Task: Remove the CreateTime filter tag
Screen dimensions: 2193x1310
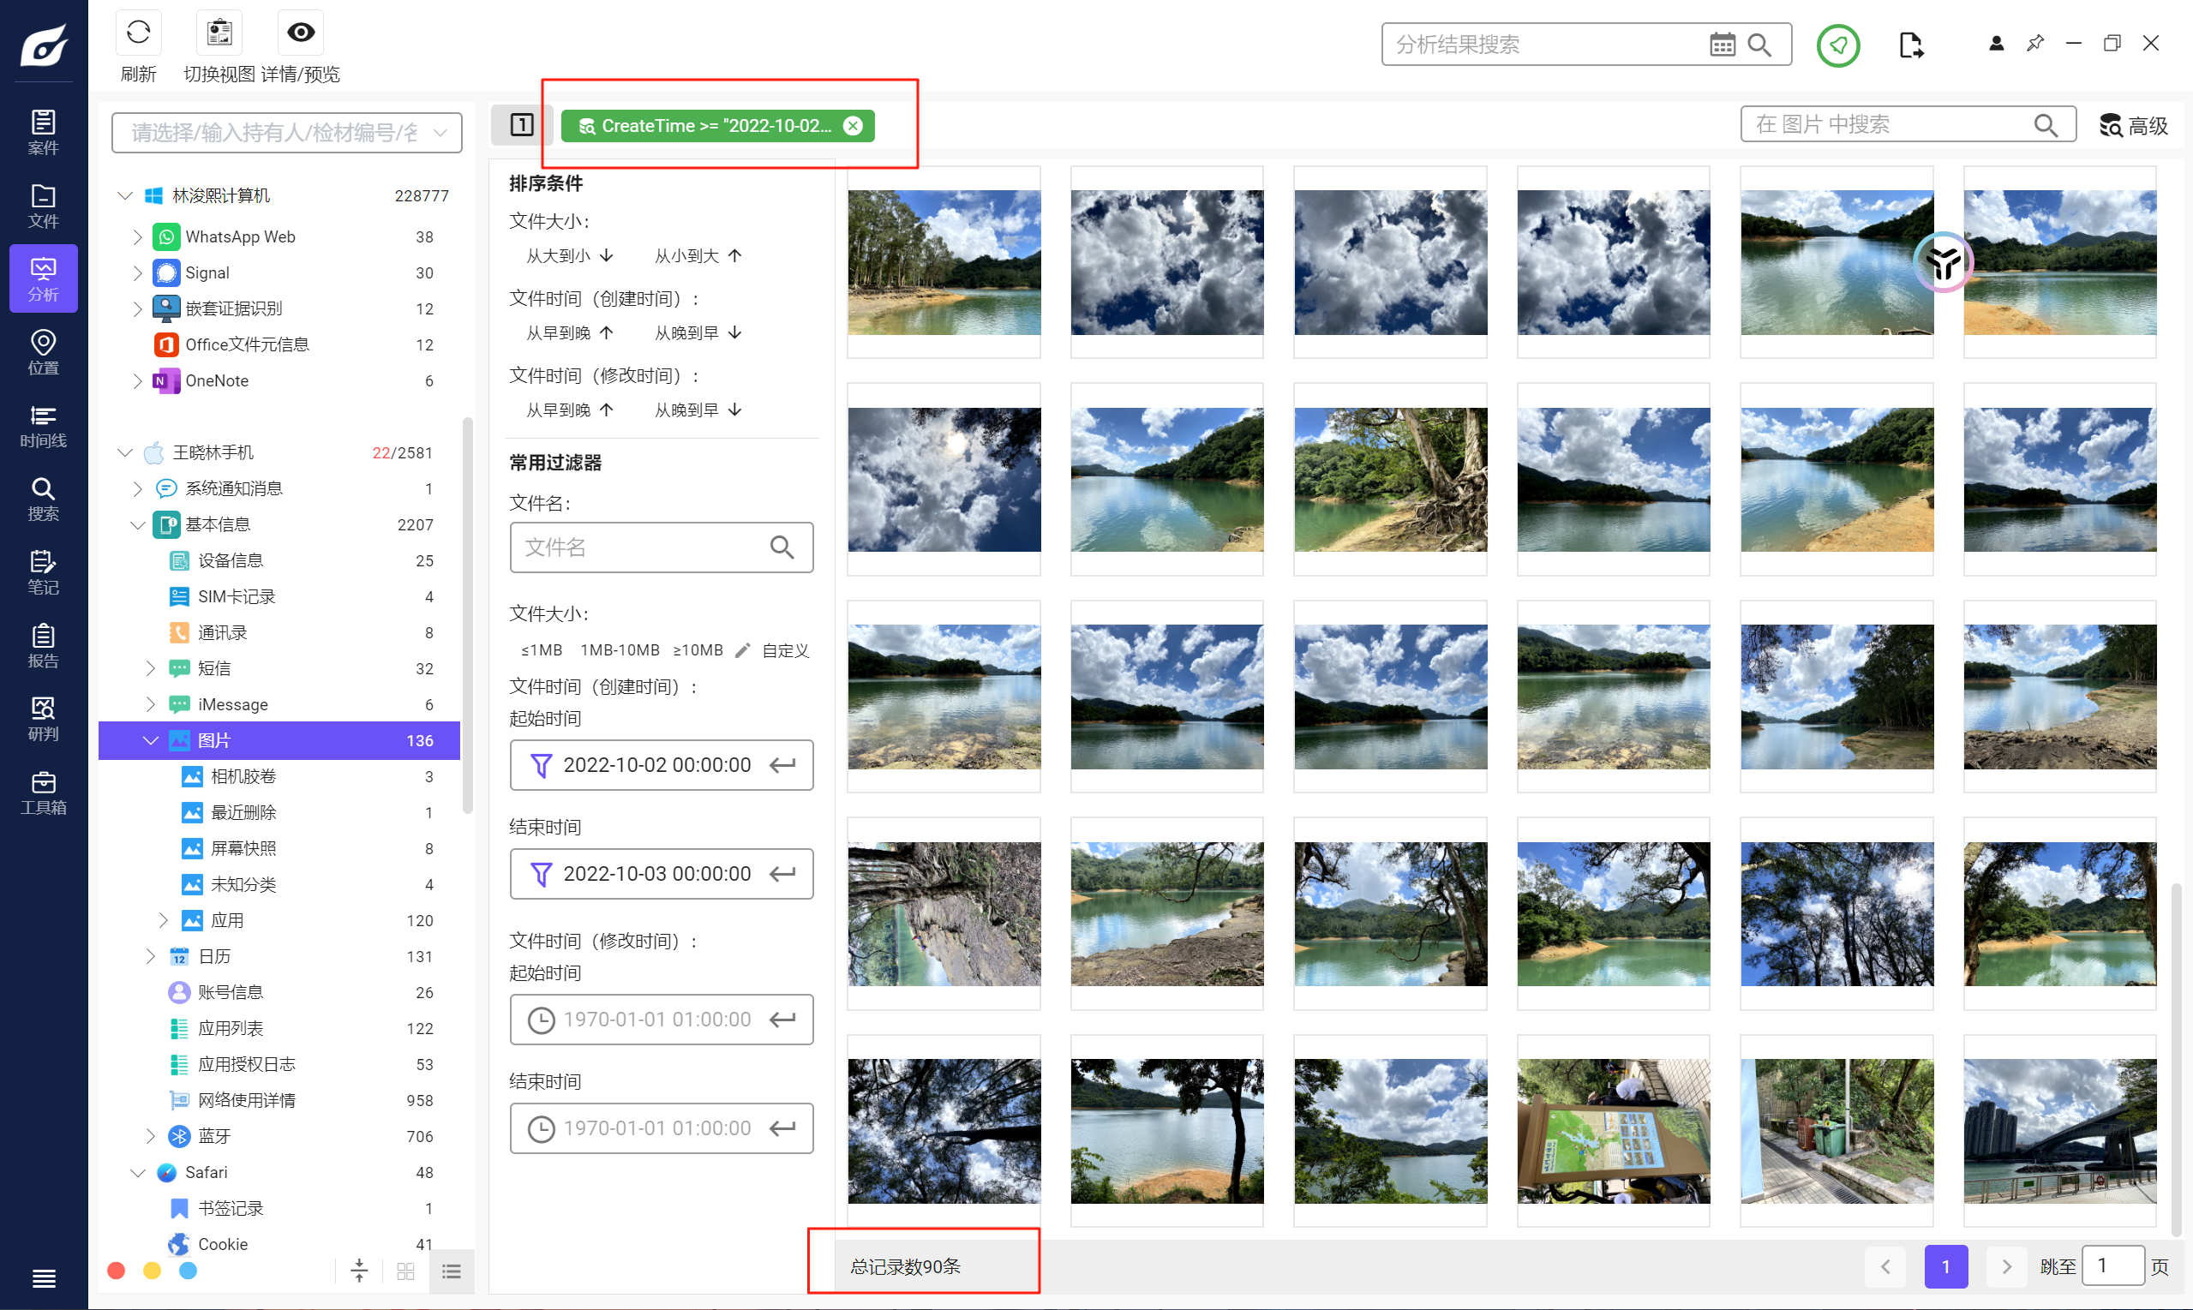Action: (x=853, y=125)
